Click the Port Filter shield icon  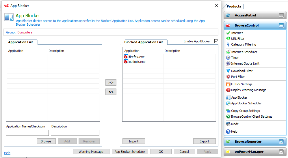[x=228, y=77]
